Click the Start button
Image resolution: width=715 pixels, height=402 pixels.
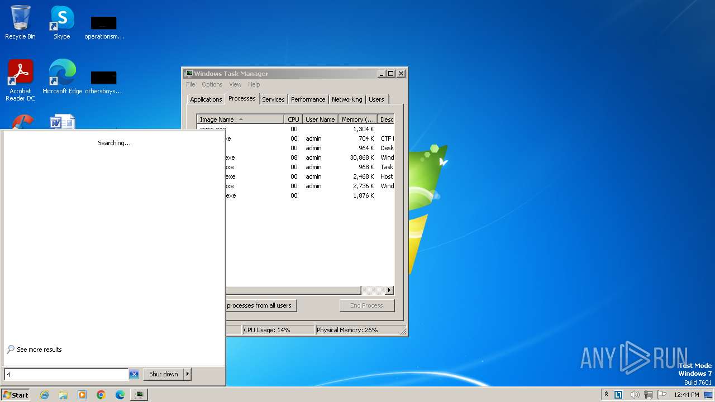[15, 395]
